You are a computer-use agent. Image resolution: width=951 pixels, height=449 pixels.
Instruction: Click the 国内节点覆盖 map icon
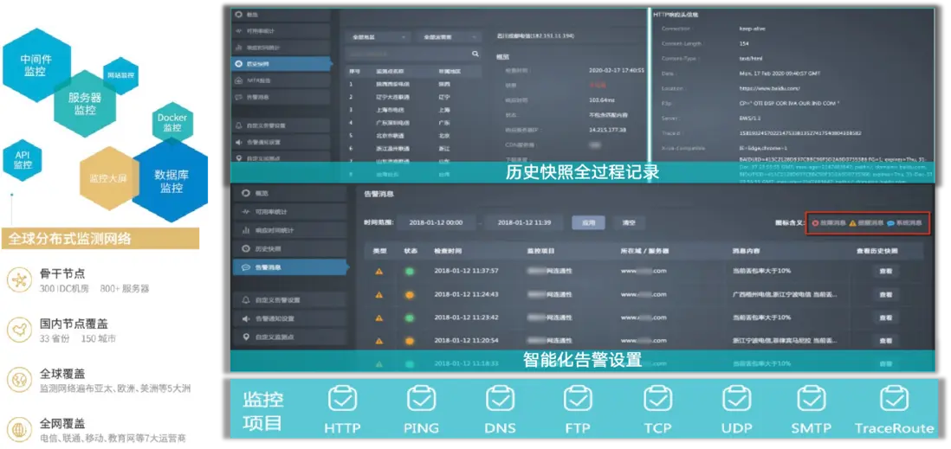tap(19, 330)
